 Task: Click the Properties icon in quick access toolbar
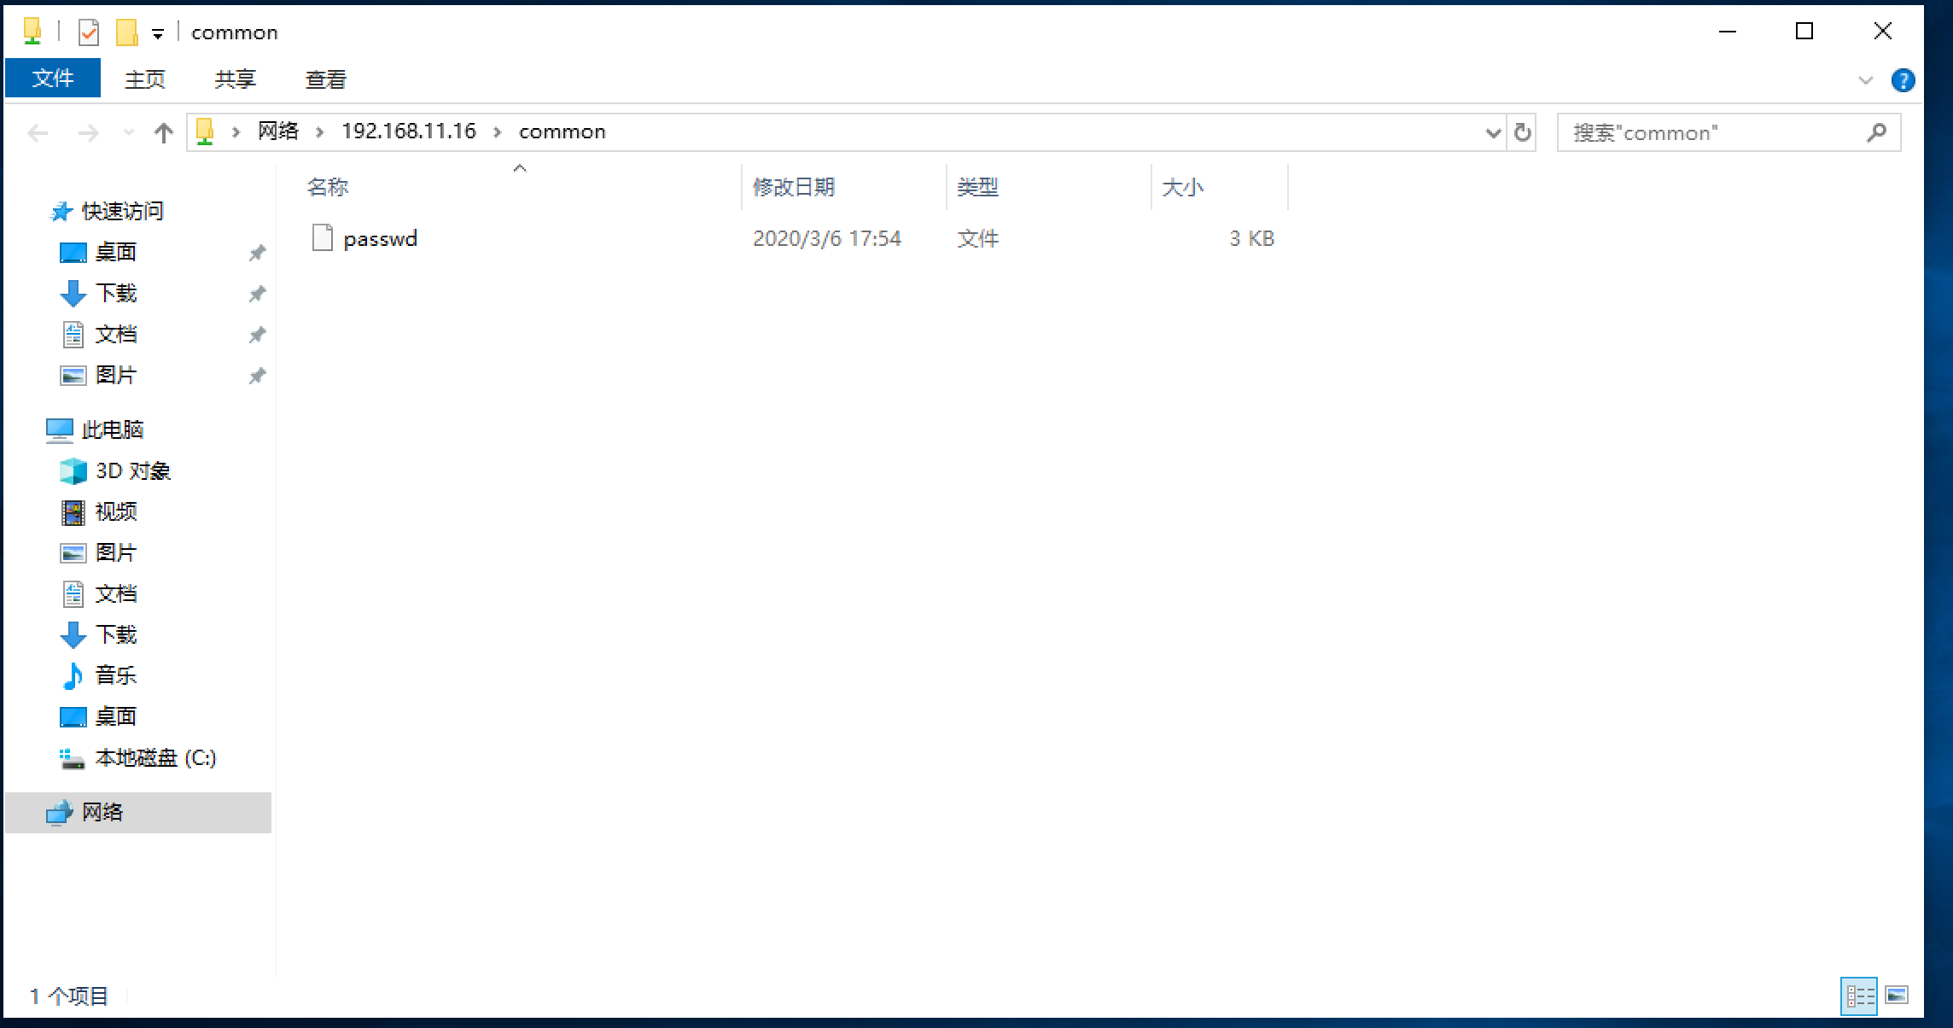click(88, 31)
